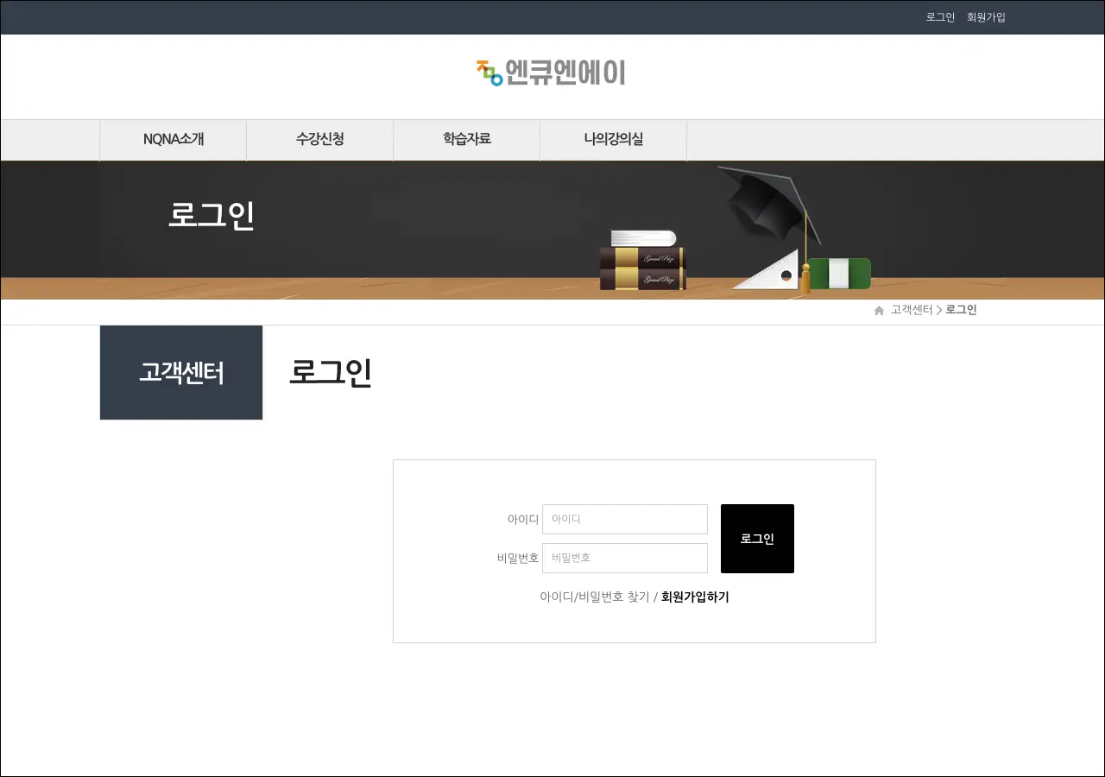
Task: Focus the 비밀번호 input field
Action: 625,559
